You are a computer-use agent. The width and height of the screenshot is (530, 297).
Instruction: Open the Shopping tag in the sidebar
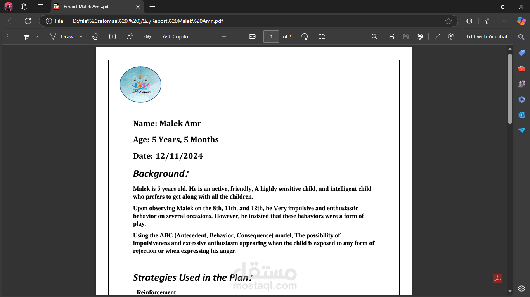pyautogui.click(x=521, y=53)
